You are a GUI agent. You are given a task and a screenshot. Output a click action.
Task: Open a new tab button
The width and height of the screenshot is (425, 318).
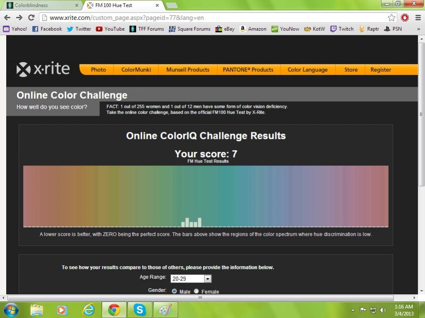(172, 5)
